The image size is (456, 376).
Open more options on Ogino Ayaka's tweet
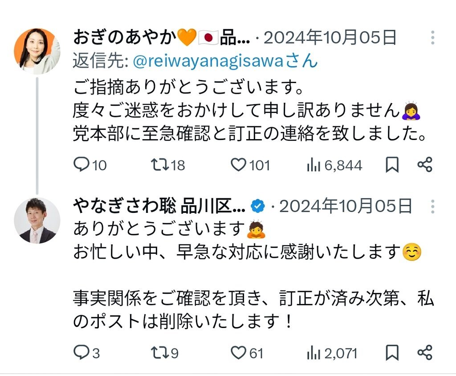click(433, 38)
